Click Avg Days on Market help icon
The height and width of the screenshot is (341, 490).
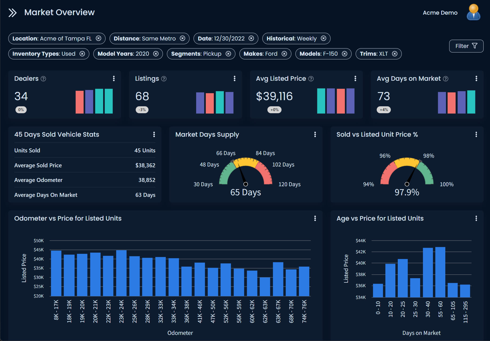[445, 79]
